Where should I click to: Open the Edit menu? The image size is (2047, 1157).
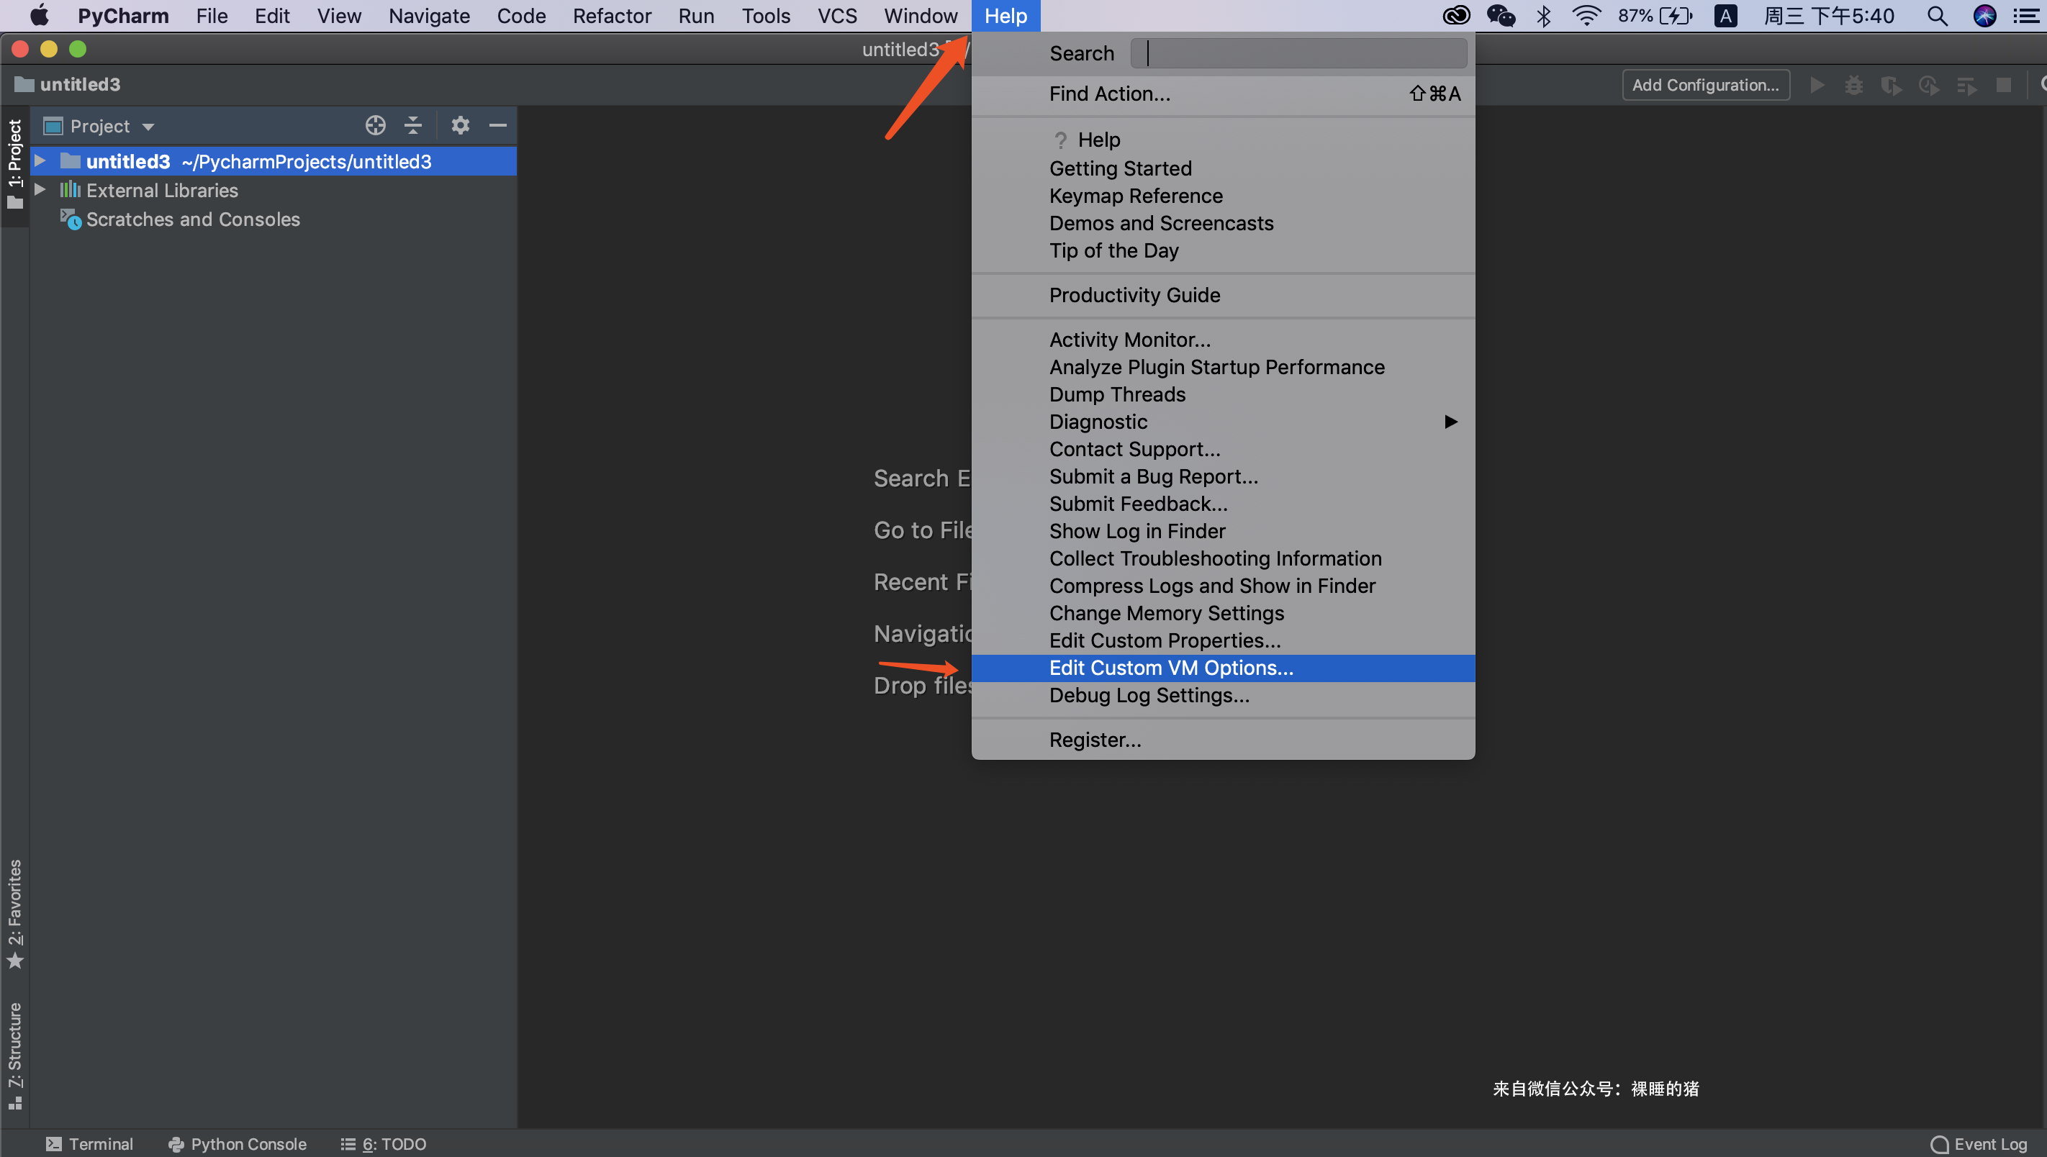tap(272, 16)
